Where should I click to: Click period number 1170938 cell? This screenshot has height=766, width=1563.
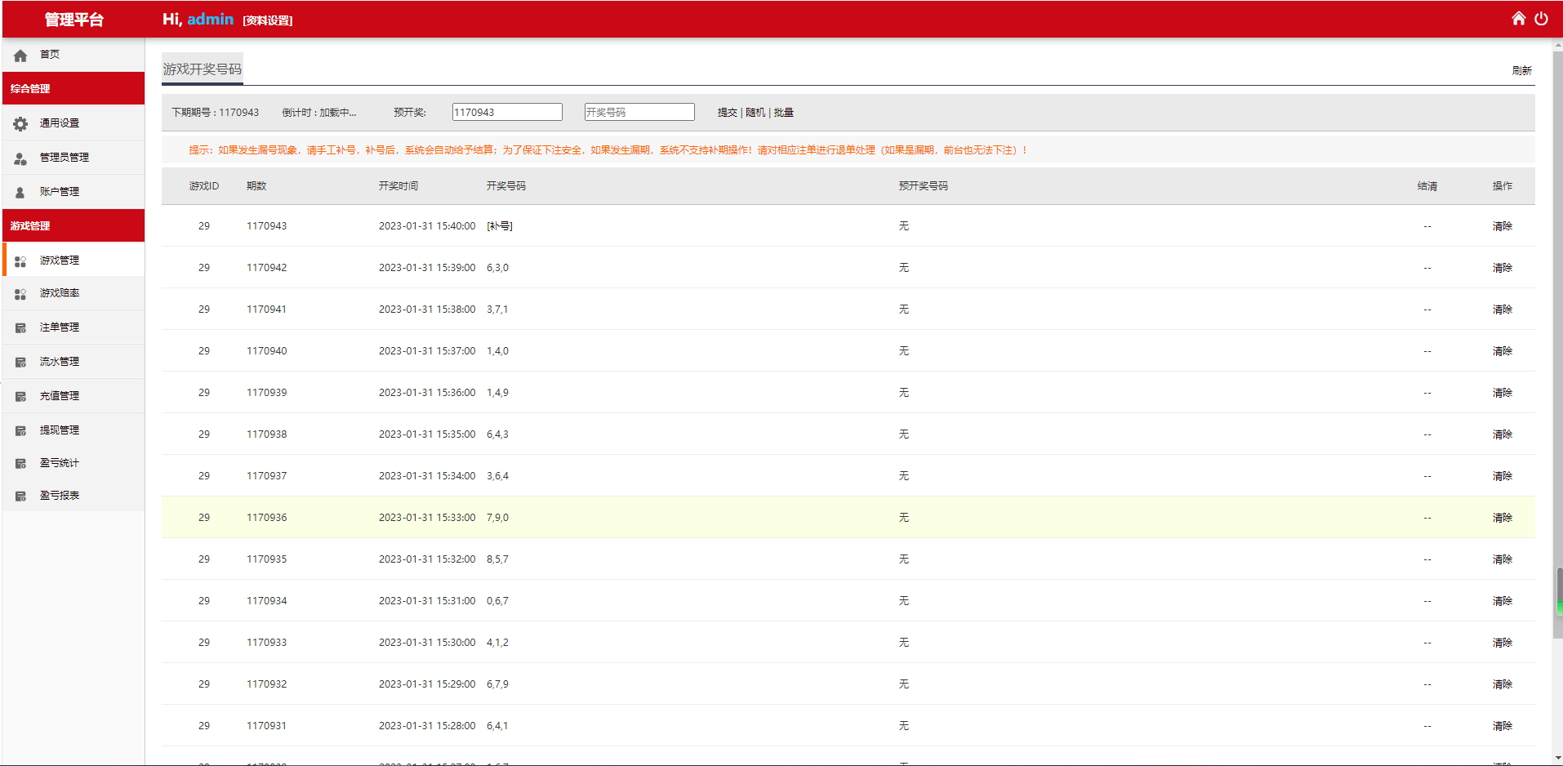click(x=267, y=434)
